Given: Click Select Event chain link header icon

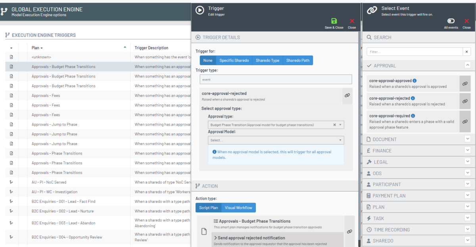Looking at the screenshot, I should (x=372, y=11).
